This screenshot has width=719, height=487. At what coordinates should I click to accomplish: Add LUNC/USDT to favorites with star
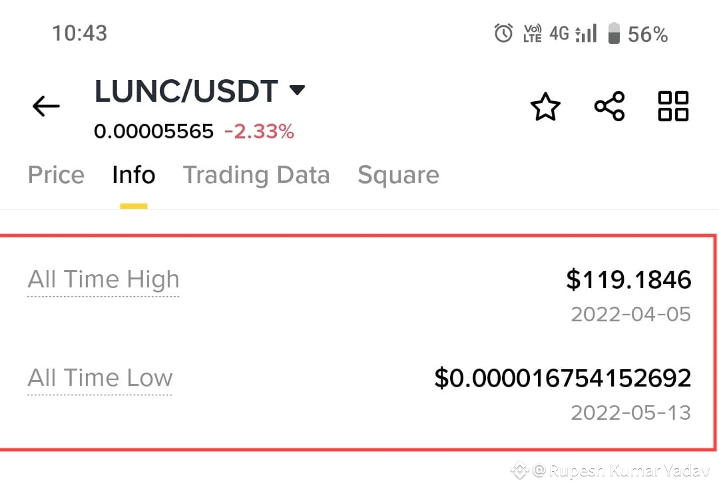point(545,106)
